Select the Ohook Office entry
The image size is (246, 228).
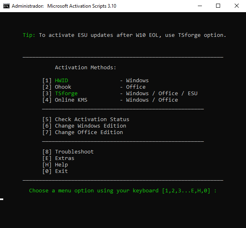[x=94, y=87]
